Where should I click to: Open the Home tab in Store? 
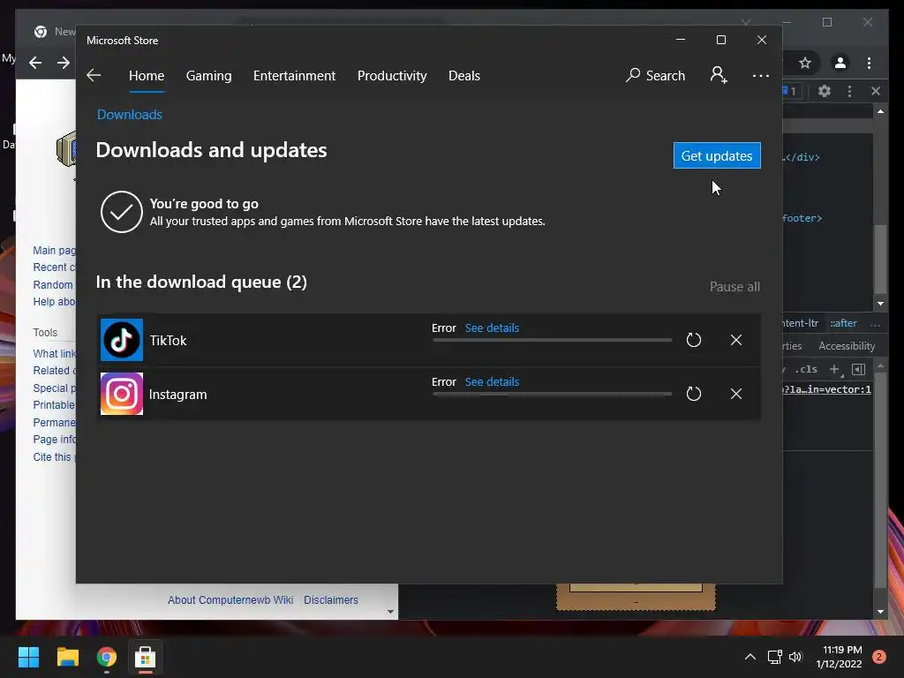pyautogui.click(x=147, y=76)
